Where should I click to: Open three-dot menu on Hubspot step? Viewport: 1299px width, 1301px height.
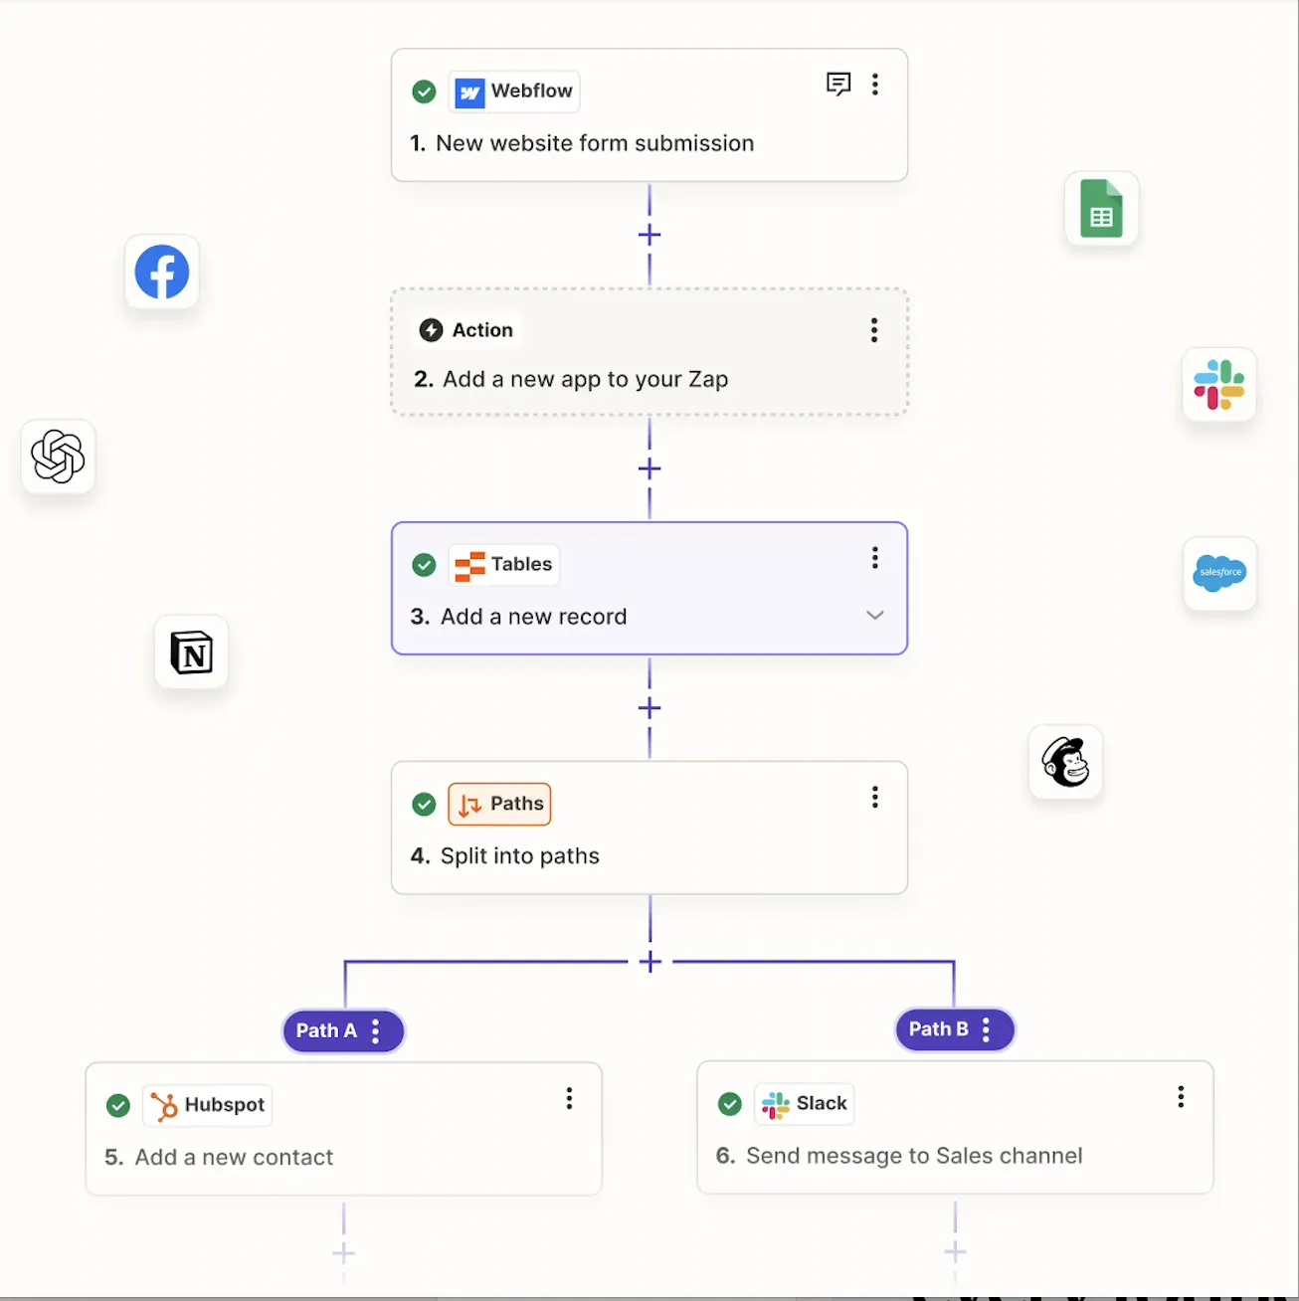[x=569, y=1098]
